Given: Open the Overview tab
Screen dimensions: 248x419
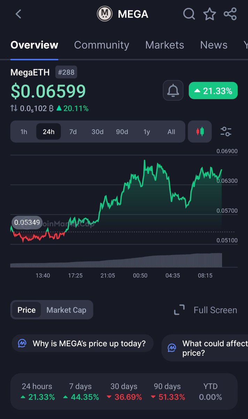Looking at the screenshot, I should [34, 45].
